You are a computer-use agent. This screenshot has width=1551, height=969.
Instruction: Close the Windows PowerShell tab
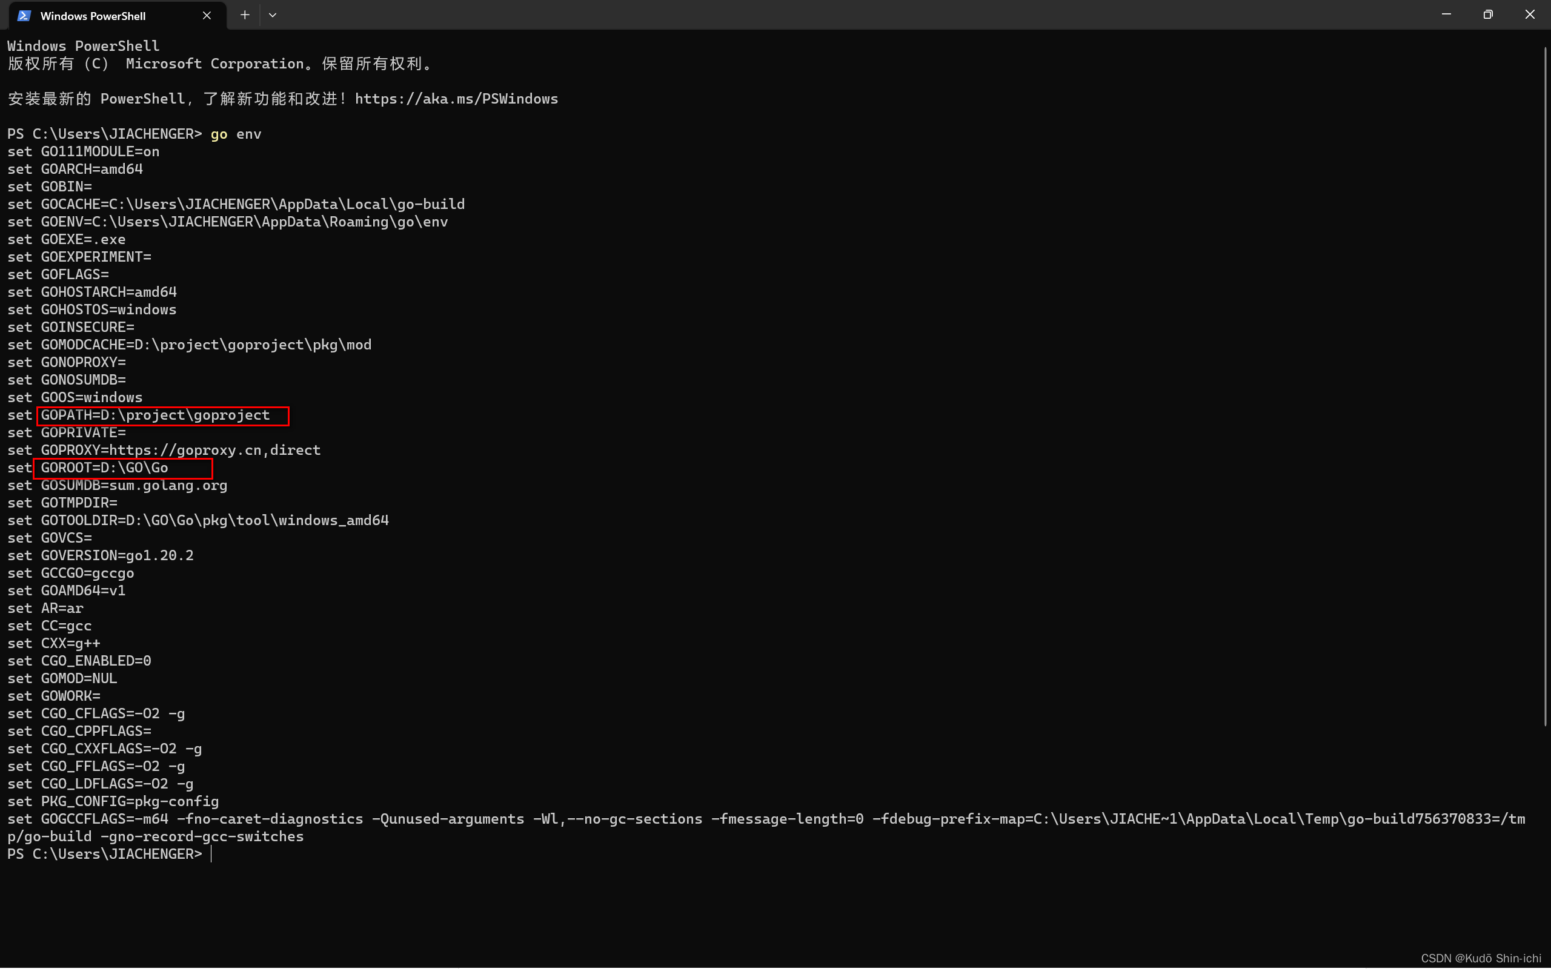pos(207,15)
